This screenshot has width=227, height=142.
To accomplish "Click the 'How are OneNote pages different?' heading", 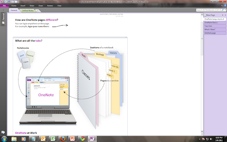I will (37, 20).
